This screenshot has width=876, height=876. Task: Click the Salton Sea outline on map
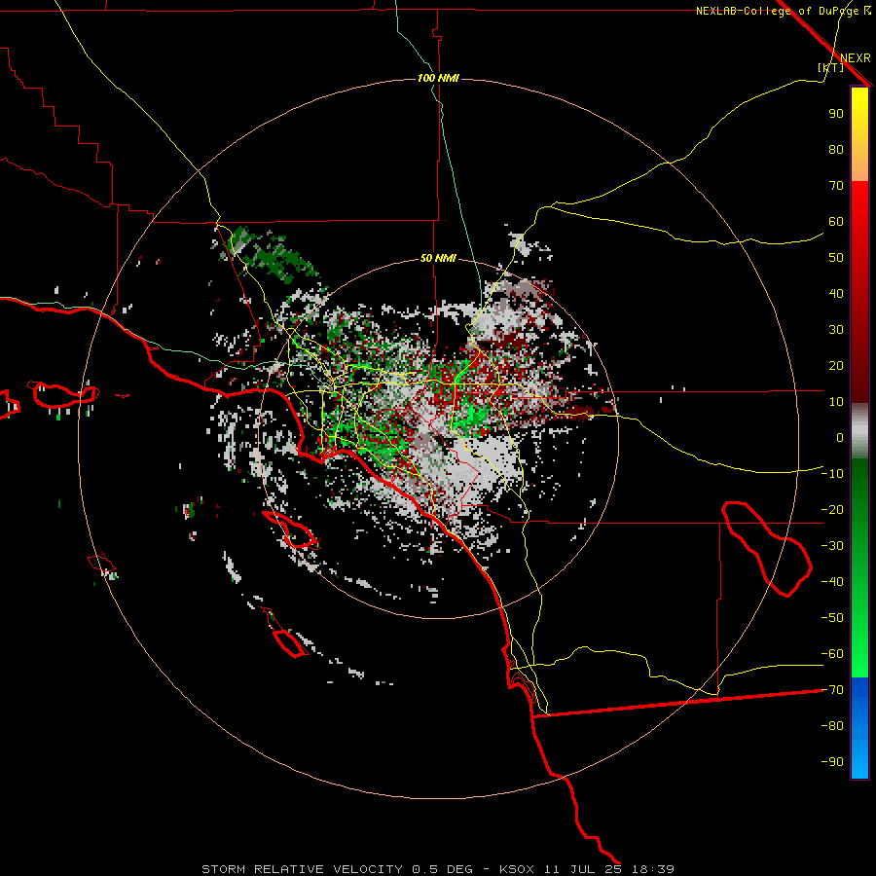(x=767, y=549)
